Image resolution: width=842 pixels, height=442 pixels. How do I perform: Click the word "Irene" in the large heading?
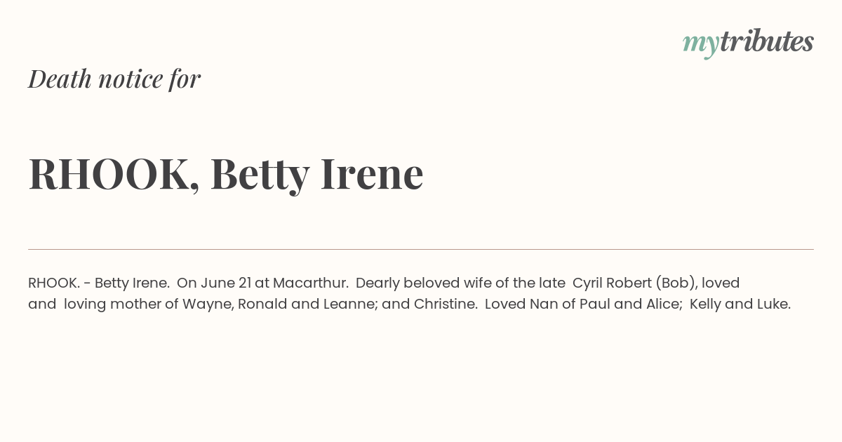pyautogui.click(x=372, y=173)
